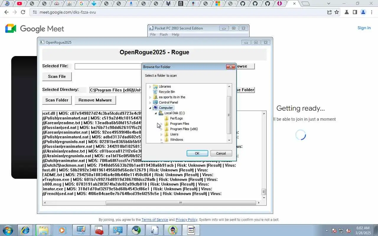
Task: Switch to the YouTube browser tab
Action: (x=19, y=4)
